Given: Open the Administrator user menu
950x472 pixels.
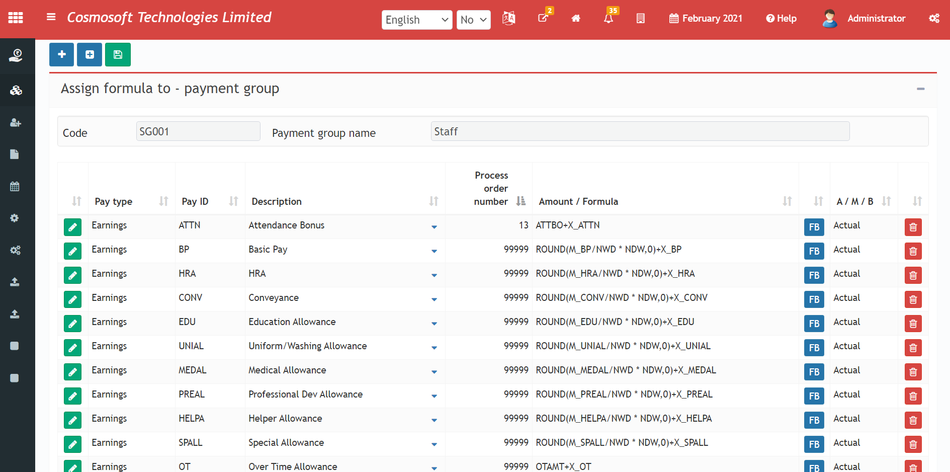Looking at the screenshot, I should tap(864, 19).
